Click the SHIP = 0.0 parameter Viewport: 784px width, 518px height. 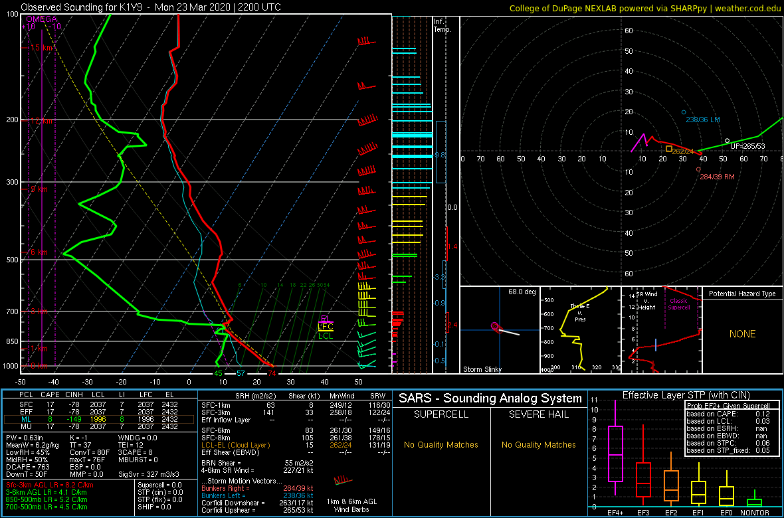point(155,507)
